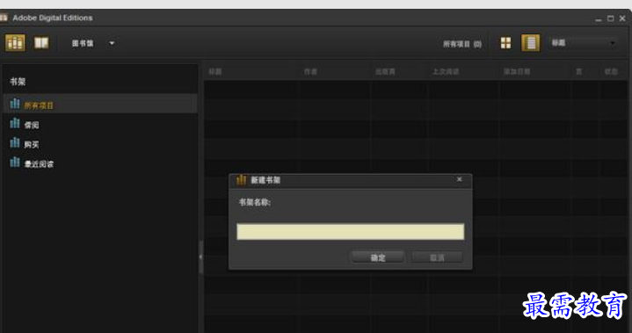Sort by the 出版商 column header
This screenshot has height=333, width=632.
click(x=385, y=72)
